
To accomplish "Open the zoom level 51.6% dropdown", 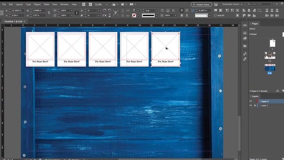I will [x=106, y=4].
